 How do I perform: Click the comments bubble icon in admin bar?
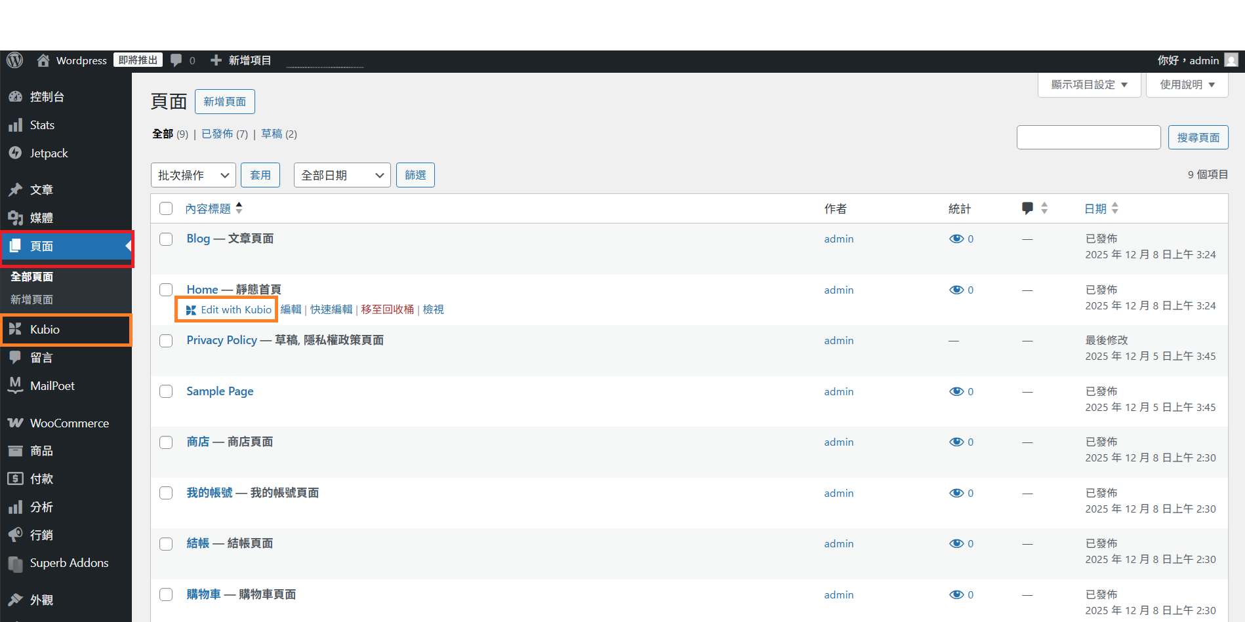176,60
